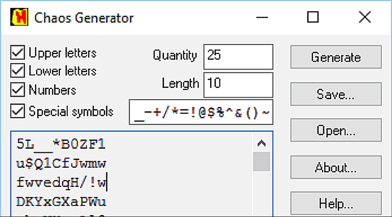
Task: Minimize the Chaos Generator window
Action: pos(263,18)
